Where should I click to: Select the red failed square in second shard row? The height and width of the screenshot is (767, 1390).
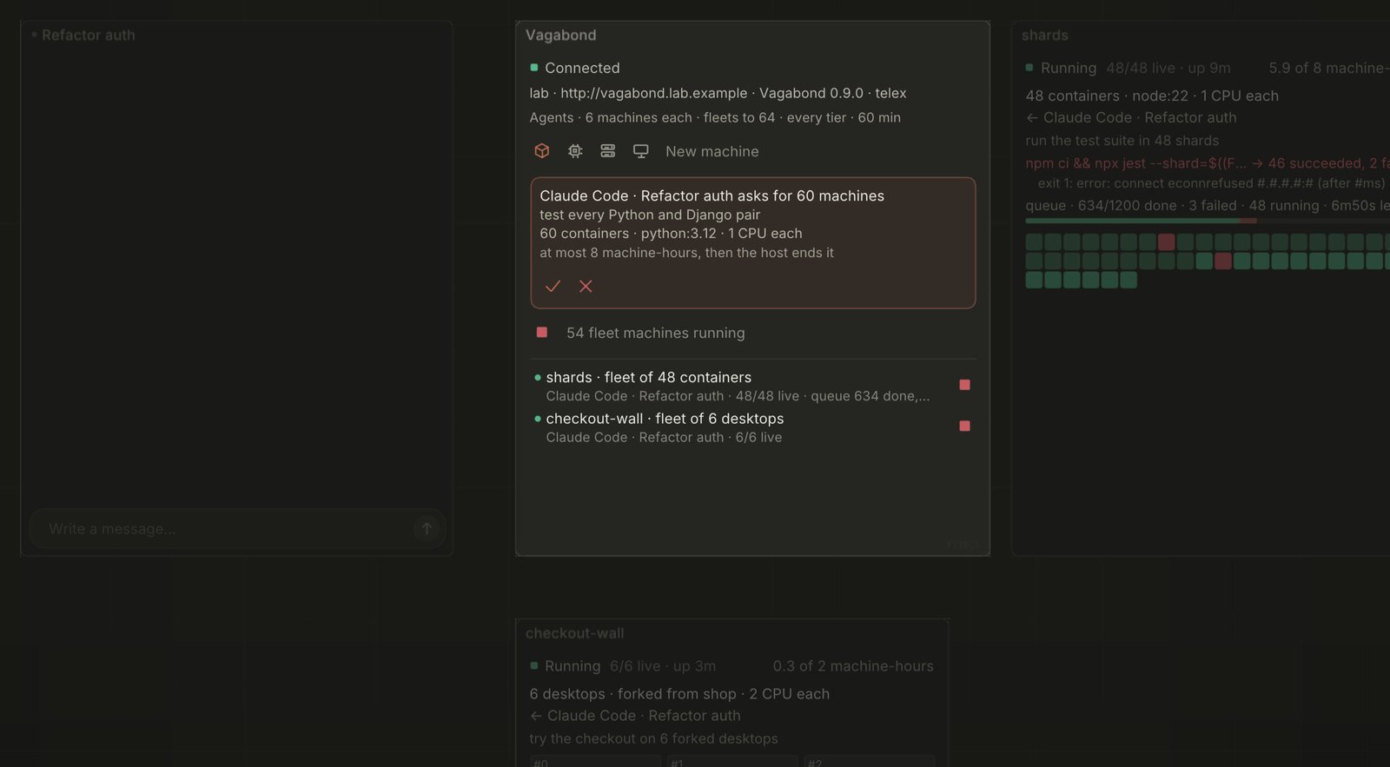pyautogui.click(x=1223, y=261)
